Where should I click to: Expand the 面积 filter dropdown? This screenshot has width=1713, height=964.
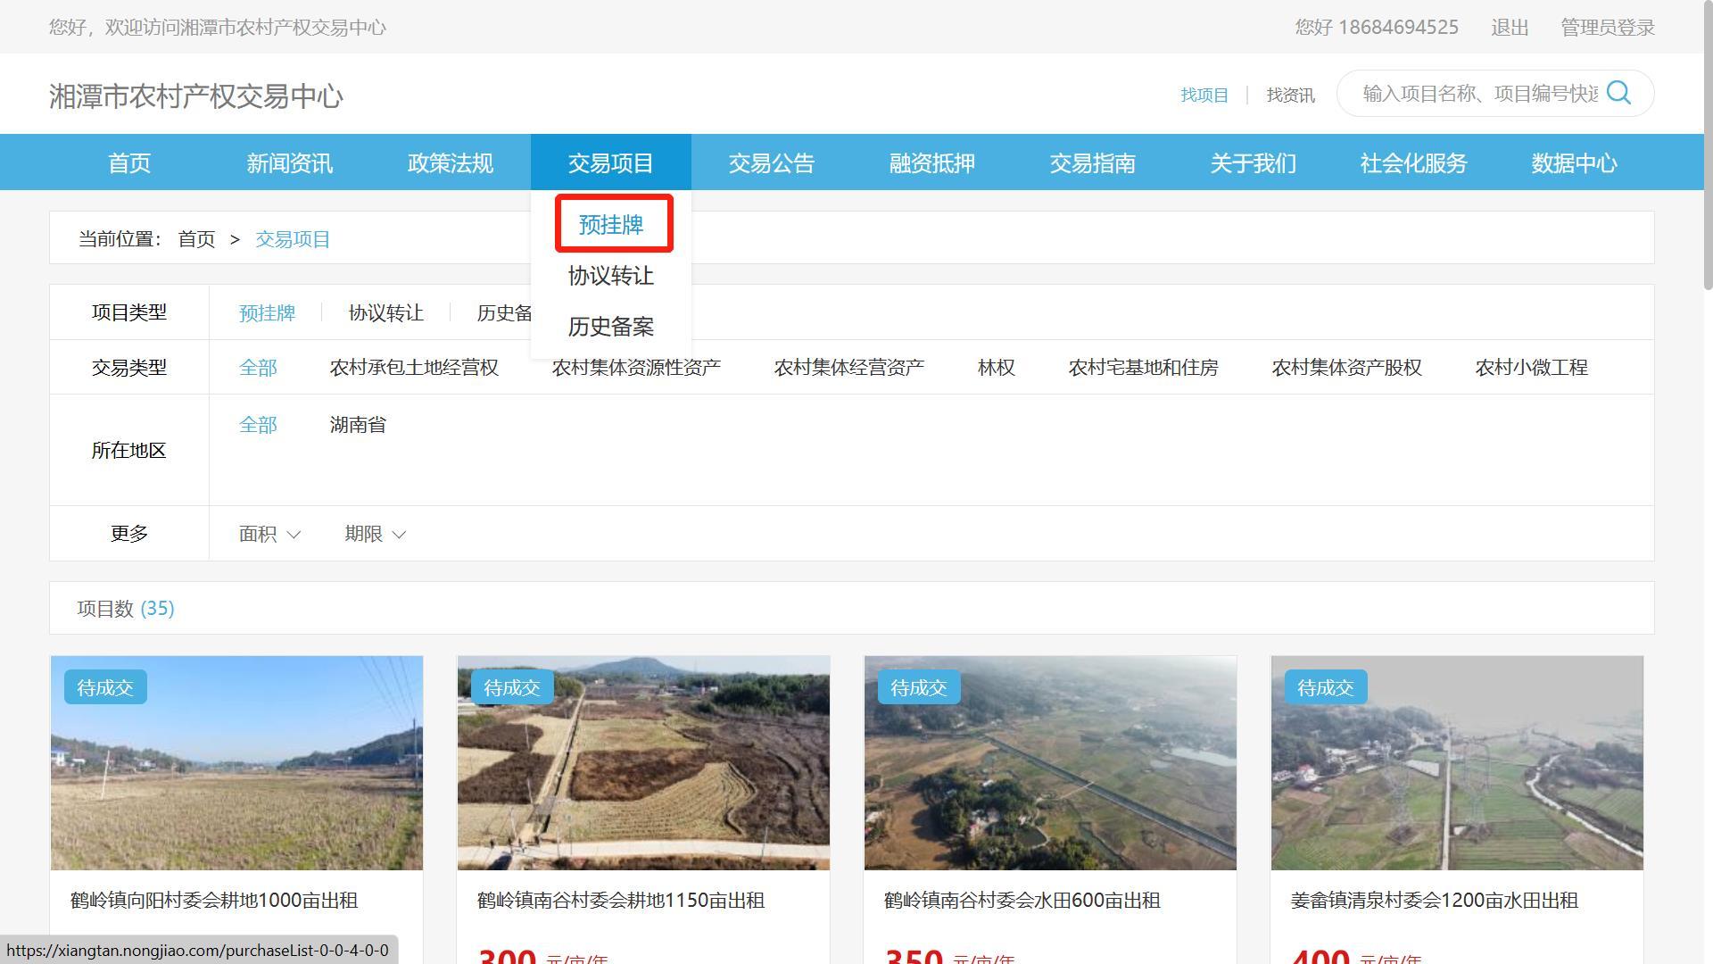(269, 534)
